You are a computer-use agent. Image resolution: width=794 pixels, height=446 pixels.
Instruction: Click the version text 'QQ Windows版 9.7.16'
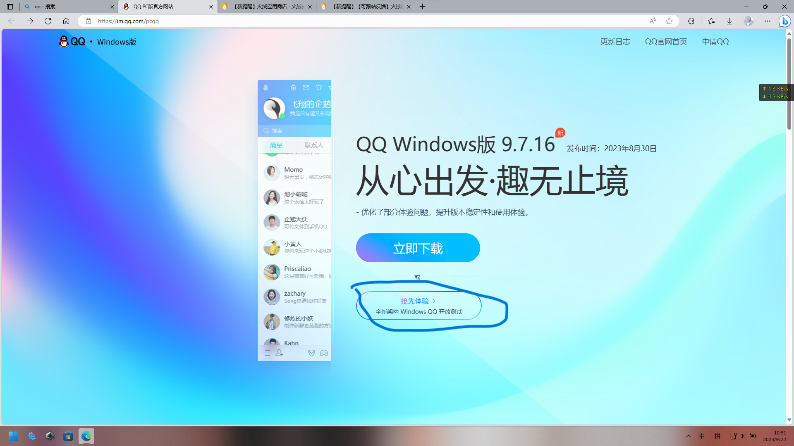455,144
